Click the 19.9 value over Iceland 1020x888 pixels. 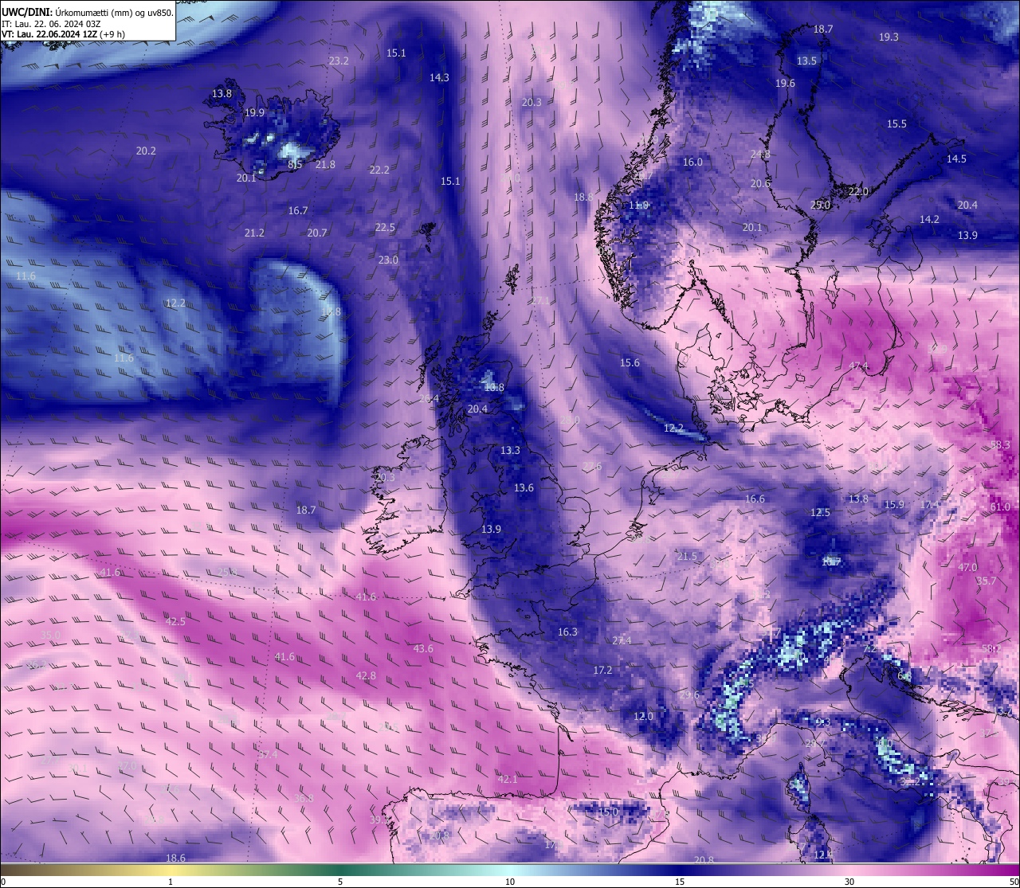pyautogui.click(x=254, y=113)
